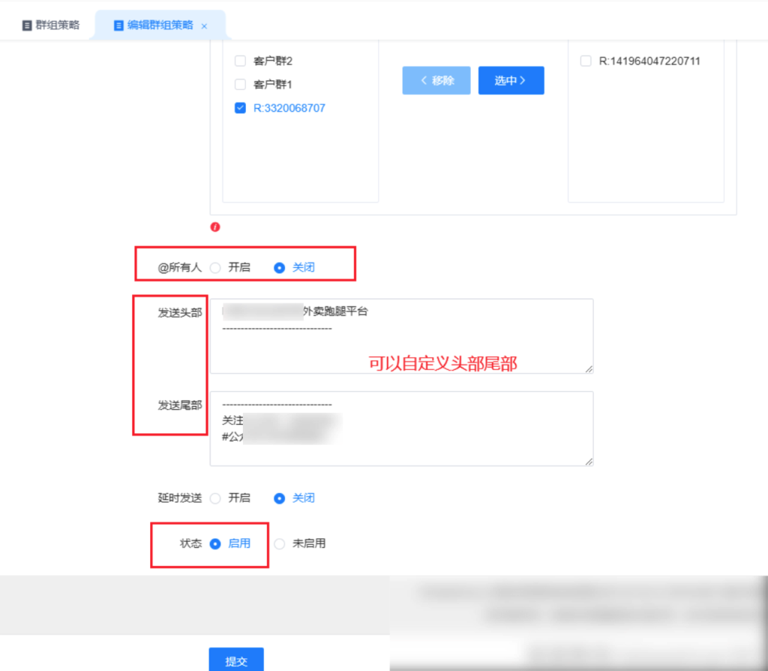Click the 选中 select button

[511, 80]
